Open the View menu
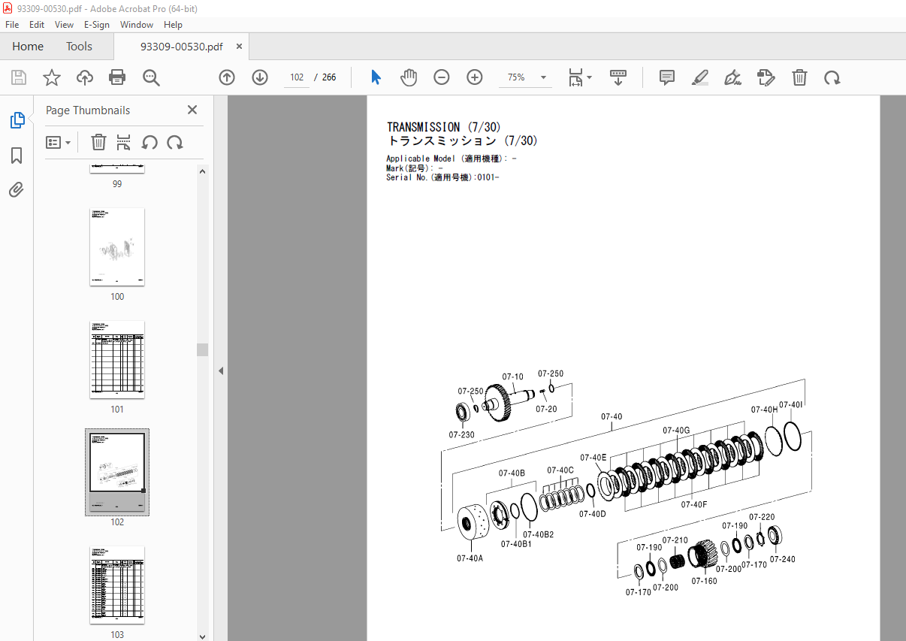Image resolution: width=906 pixels, height=641 pixels. [x=64, y=24]
